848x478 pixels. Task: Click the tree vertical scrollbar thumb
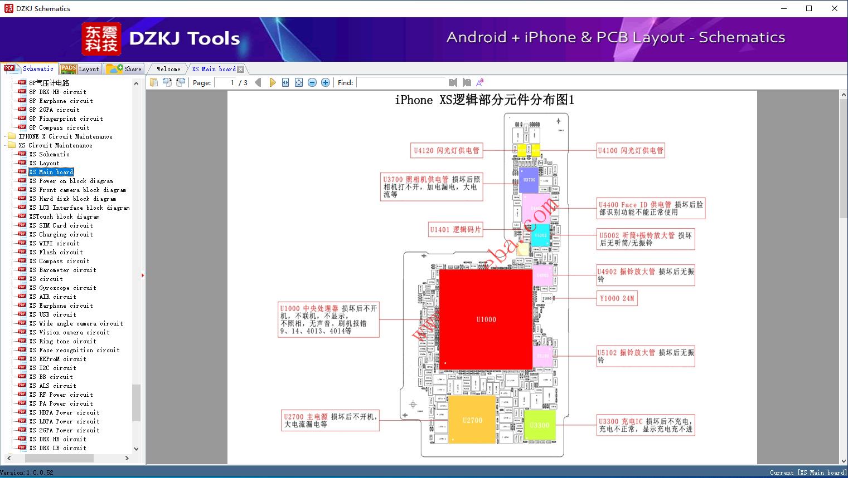tap(136, 402)
